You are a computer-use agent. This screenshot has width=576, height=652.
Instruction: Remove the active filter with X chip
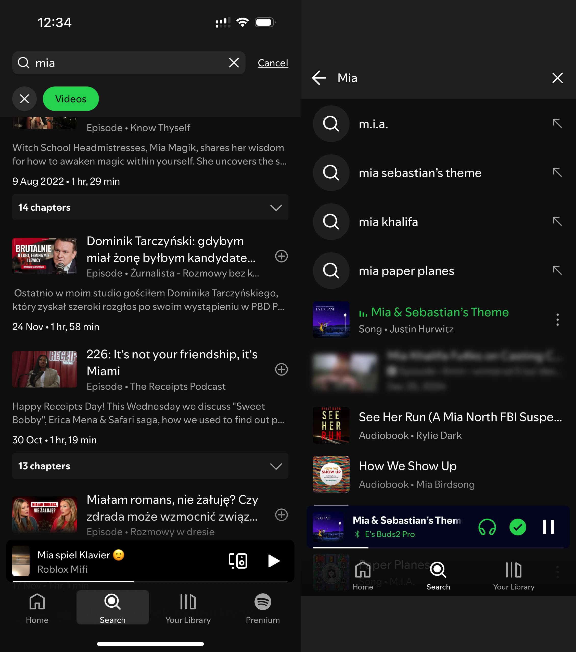24,99
